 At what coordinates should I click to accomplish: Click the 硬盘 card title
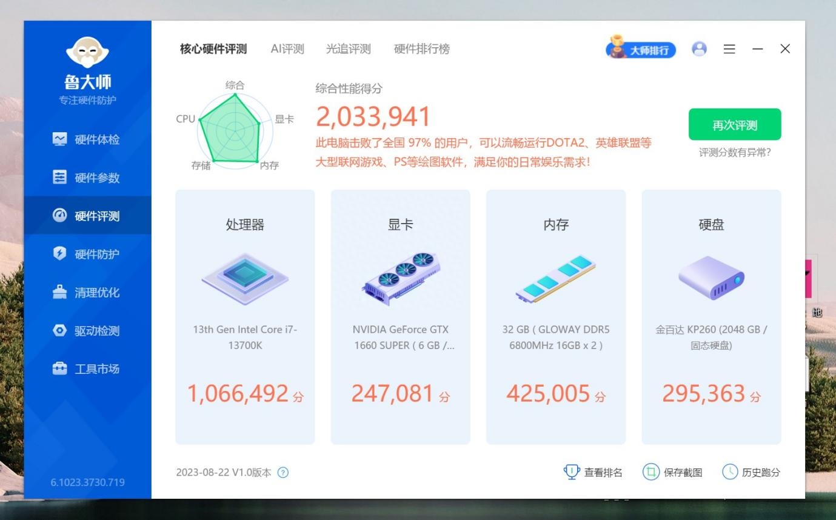pyautogui.click(x=711, y=225)
